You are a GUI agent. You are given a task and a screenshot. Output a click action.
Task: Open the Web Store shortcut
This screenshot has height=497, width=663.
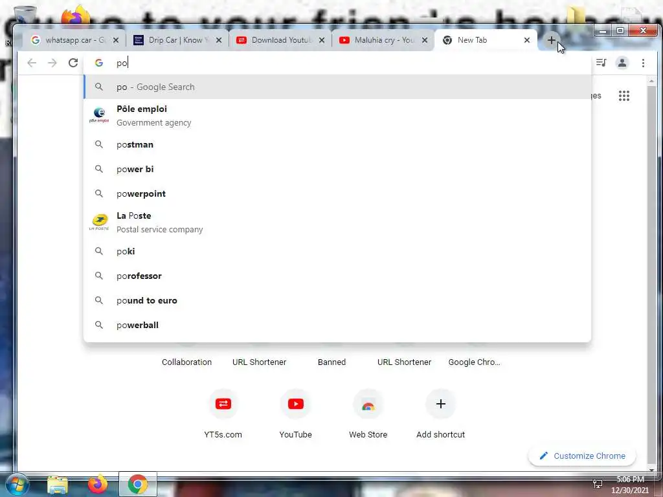pyautogui.click(x=368, y=414)
